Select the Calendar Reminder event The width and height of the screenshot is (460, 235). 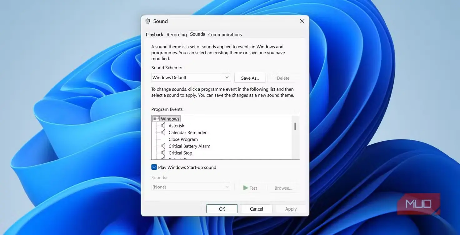pos(187,132)
